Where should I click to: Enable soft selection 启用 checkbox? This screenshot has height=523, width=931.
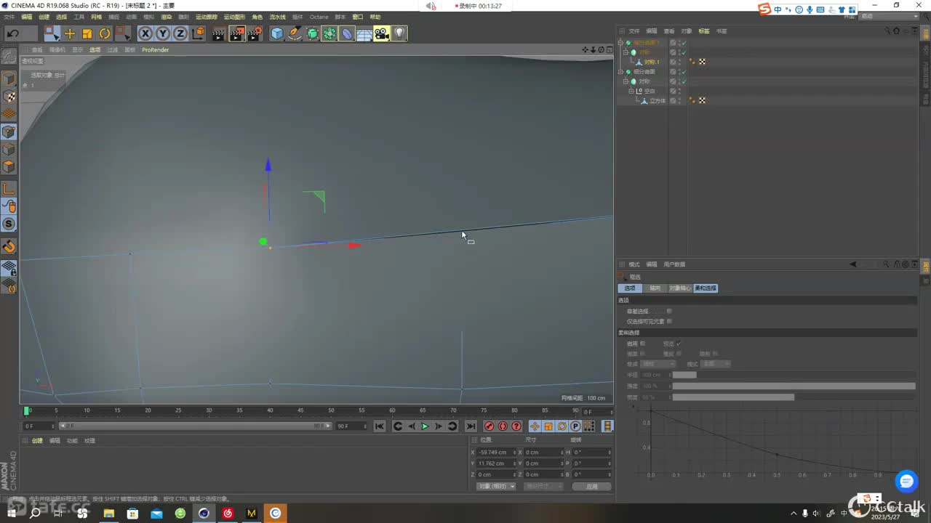point(643,343)
